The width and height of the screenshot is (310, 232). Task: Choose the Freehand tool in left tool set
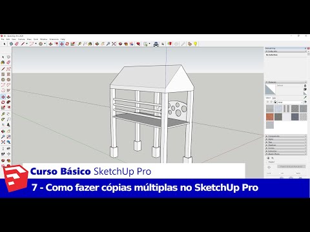point(8,69)
